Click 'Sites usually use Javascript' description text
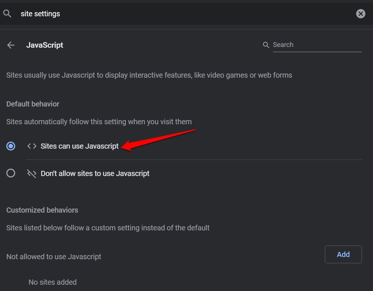Viewport: 373px width, 291px height. (x=149, y=75)
